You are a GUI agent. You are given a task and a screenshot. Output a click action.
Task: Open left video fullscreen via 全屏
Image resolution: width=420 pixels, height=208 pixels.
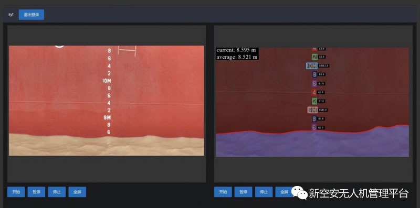pos(77,192)
